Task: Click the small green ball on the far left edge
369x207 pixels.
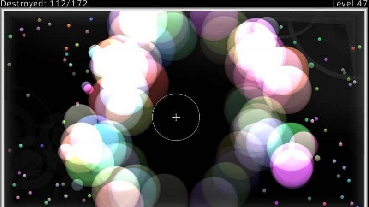Action: tap(10, 36)
